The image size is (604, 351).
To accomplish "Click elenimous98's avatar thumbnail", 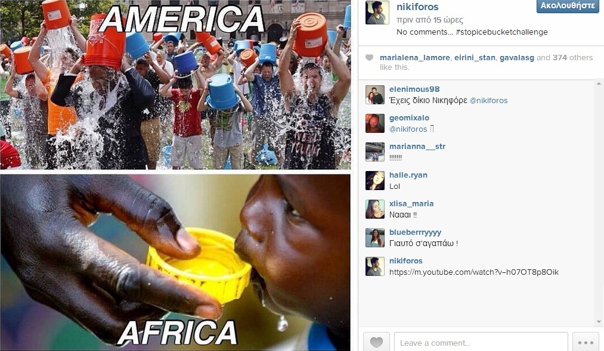I will tap(375, 95).
